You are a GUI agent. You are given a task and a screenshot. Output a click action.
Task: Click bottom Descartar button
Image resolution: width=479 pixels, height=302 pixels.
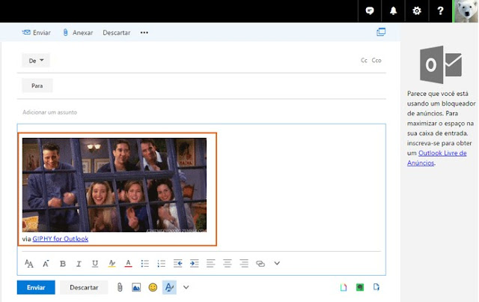coord(84,287)
